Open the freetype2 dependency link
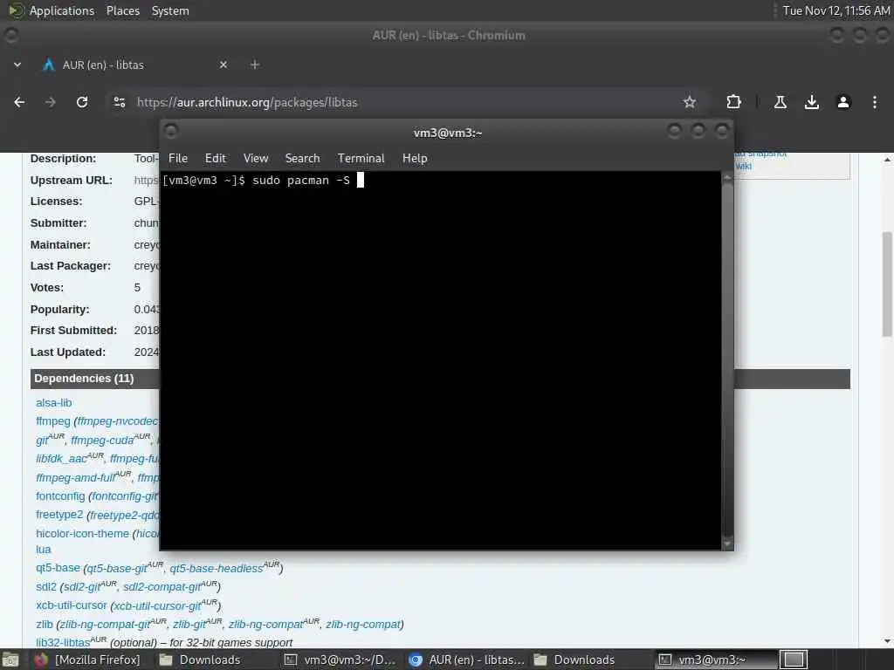This screenshot has height=670, width=894. (59, 515)
